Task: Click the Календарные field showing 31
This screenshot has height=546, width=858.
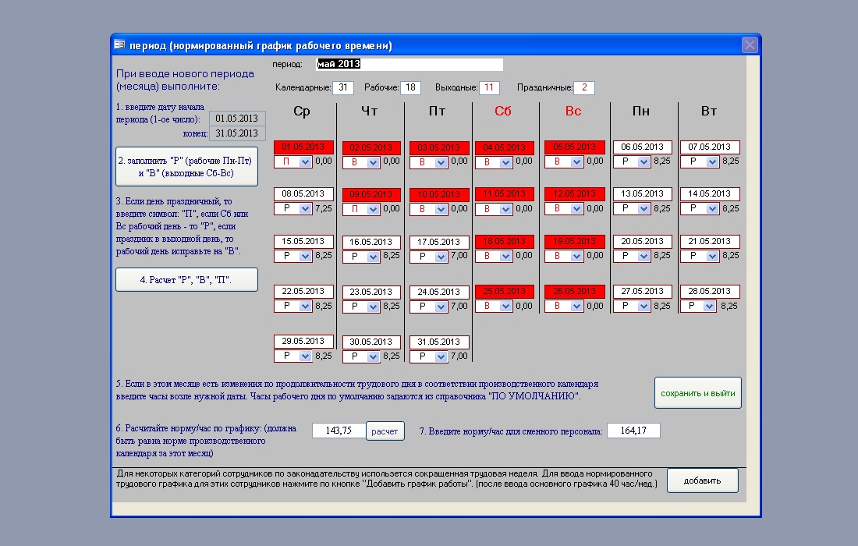Action: 343,87
